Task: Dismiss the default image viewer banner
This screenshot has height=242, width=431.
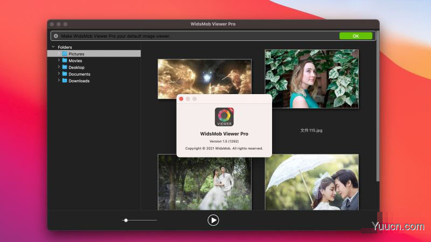Action: (55, 36)
